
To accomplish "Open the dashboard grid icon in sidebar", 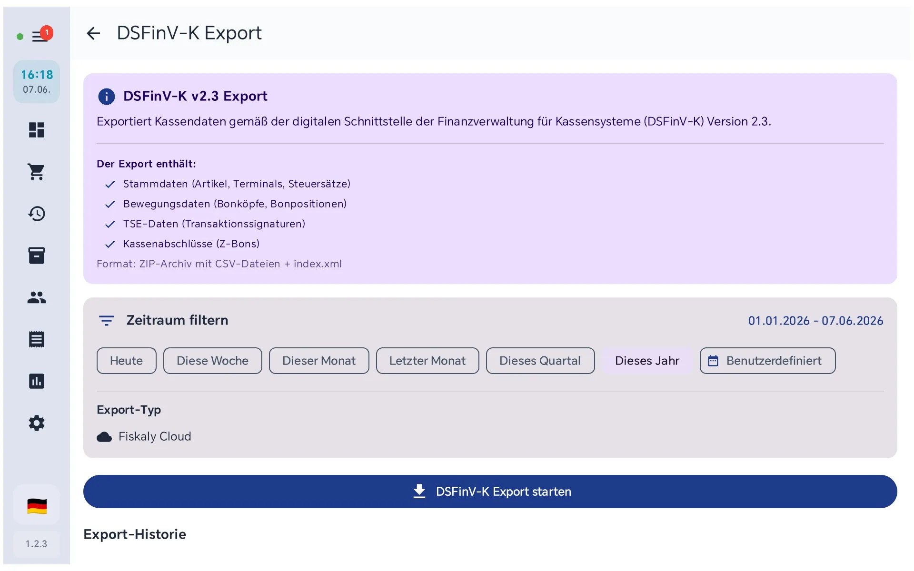I will pos(37,130).
